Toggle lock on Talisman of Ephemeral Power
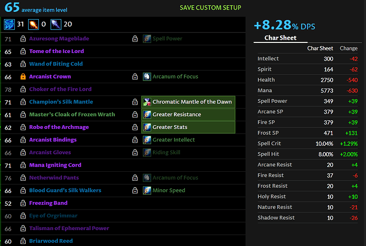 click(23, 229)
